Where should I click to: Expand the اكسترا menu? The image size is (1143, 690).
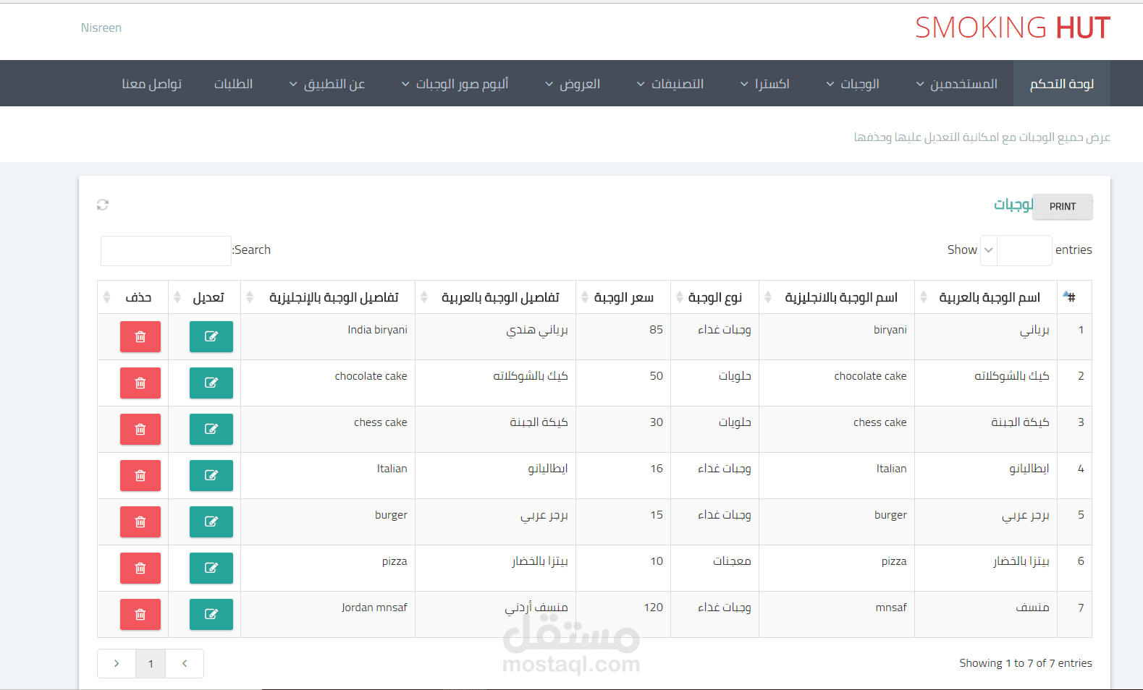pyautogui.click(x=764, y=84)
